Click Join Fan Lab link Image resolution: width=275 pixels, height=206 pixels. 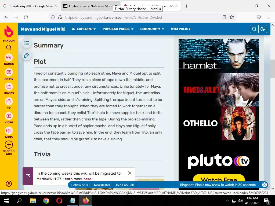124,185
